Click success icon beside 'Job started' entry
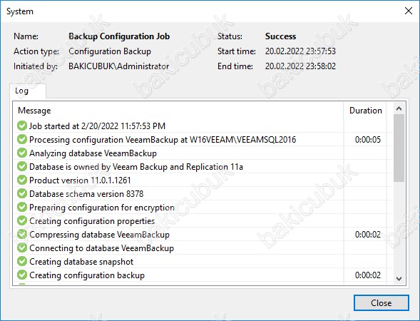This screenshot has width=420, height=321. click(x=22, y=126)
